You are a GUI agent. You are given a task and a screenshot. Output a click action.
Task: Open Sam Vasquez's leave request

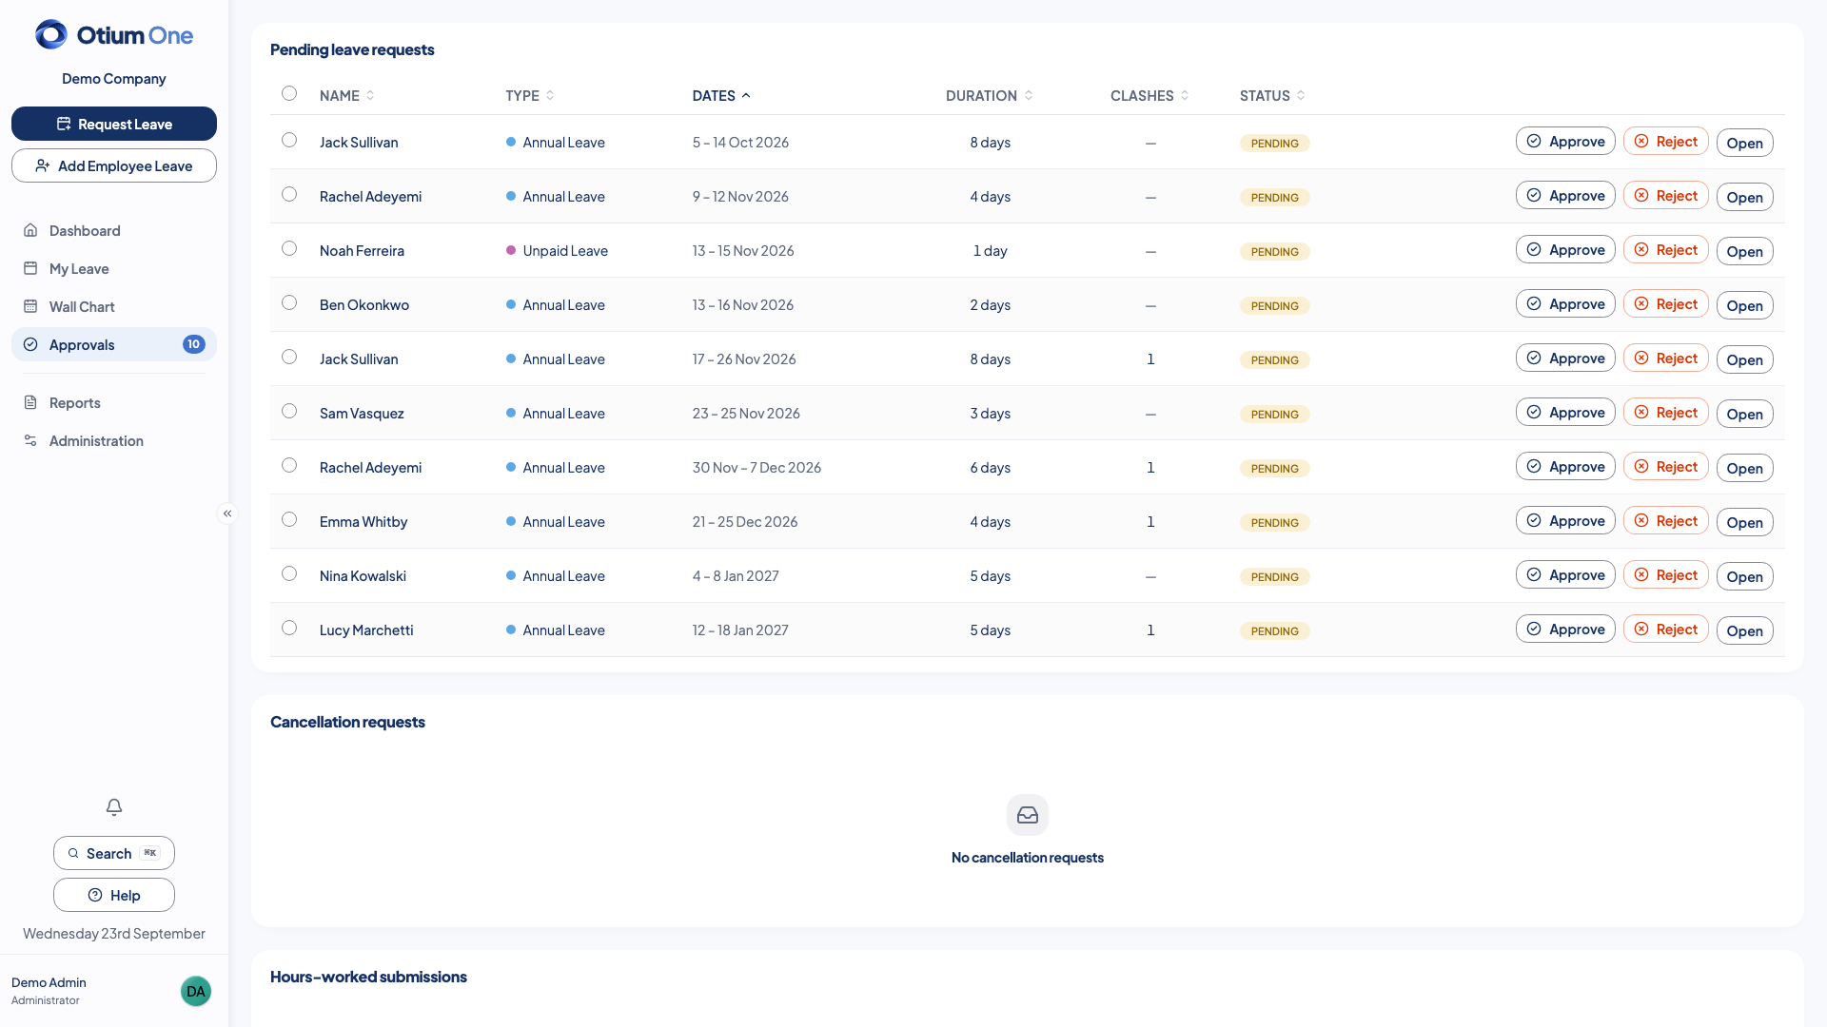[x=1745, y=414]
